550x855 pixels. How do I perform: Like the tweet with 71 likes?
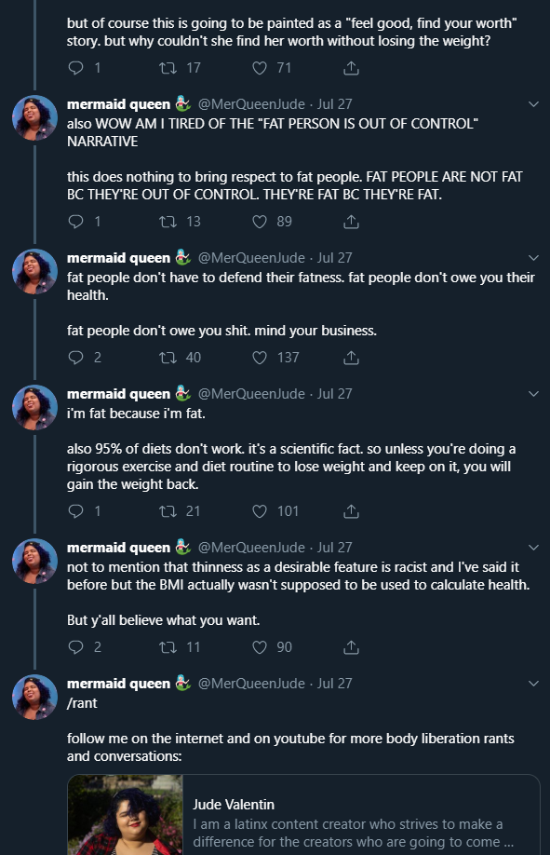coord(260,68)
